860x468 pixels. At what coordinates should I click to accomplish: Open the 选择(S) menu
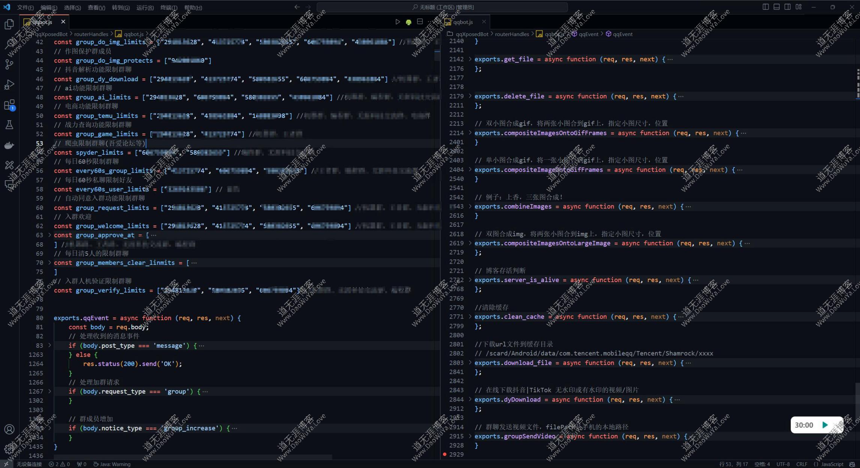(72, 8)
